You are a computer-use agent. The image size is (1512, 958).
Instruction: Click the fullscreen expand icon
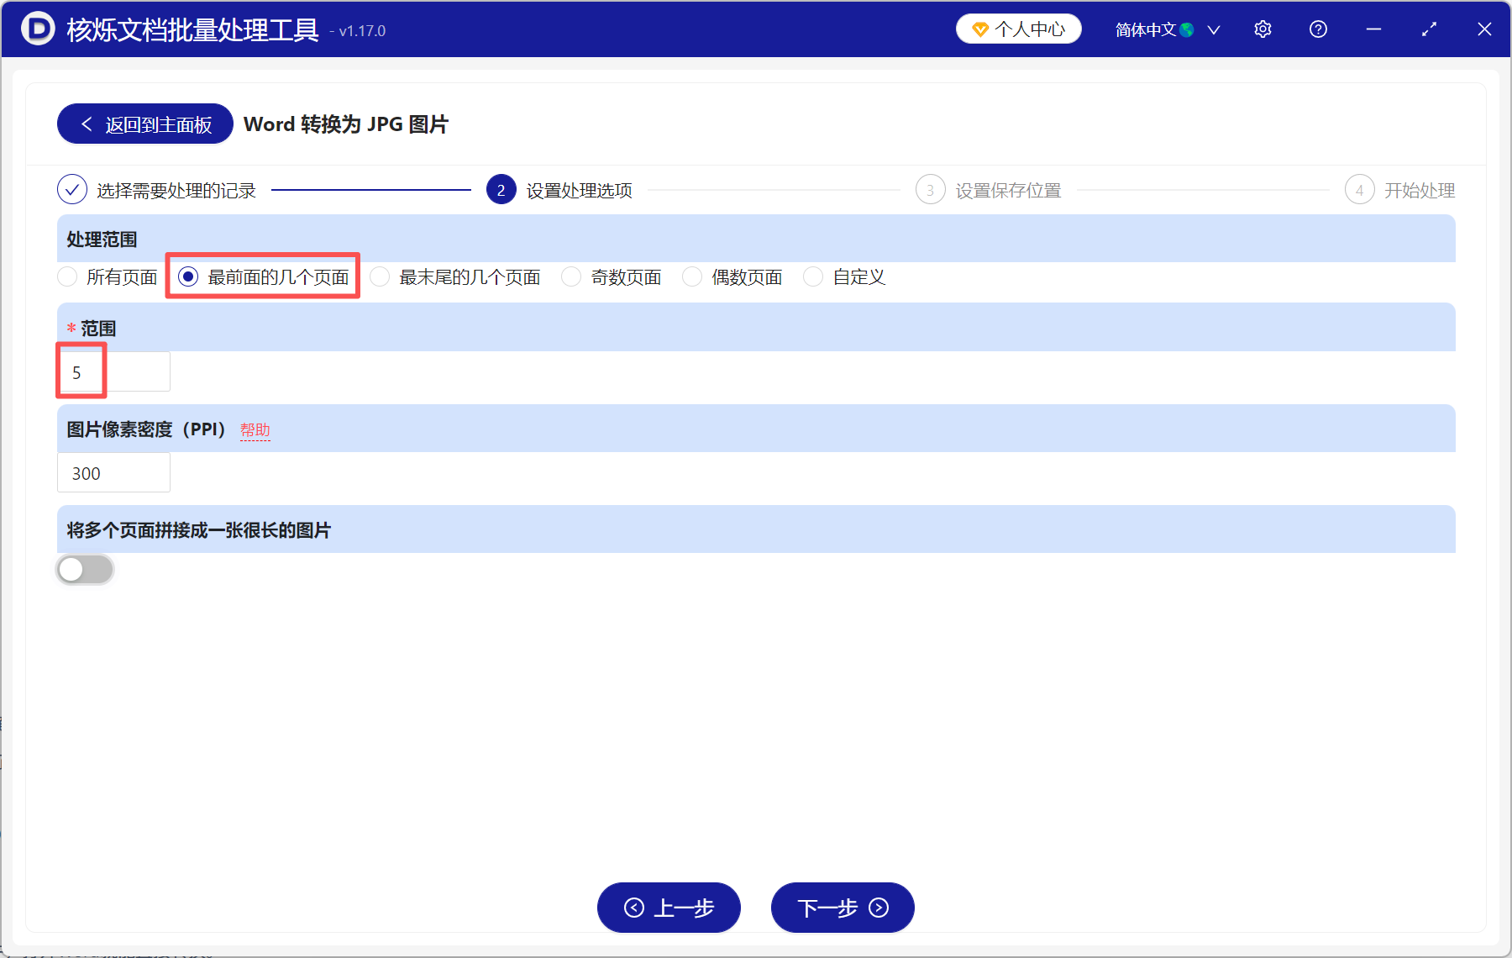point(1429,29)
